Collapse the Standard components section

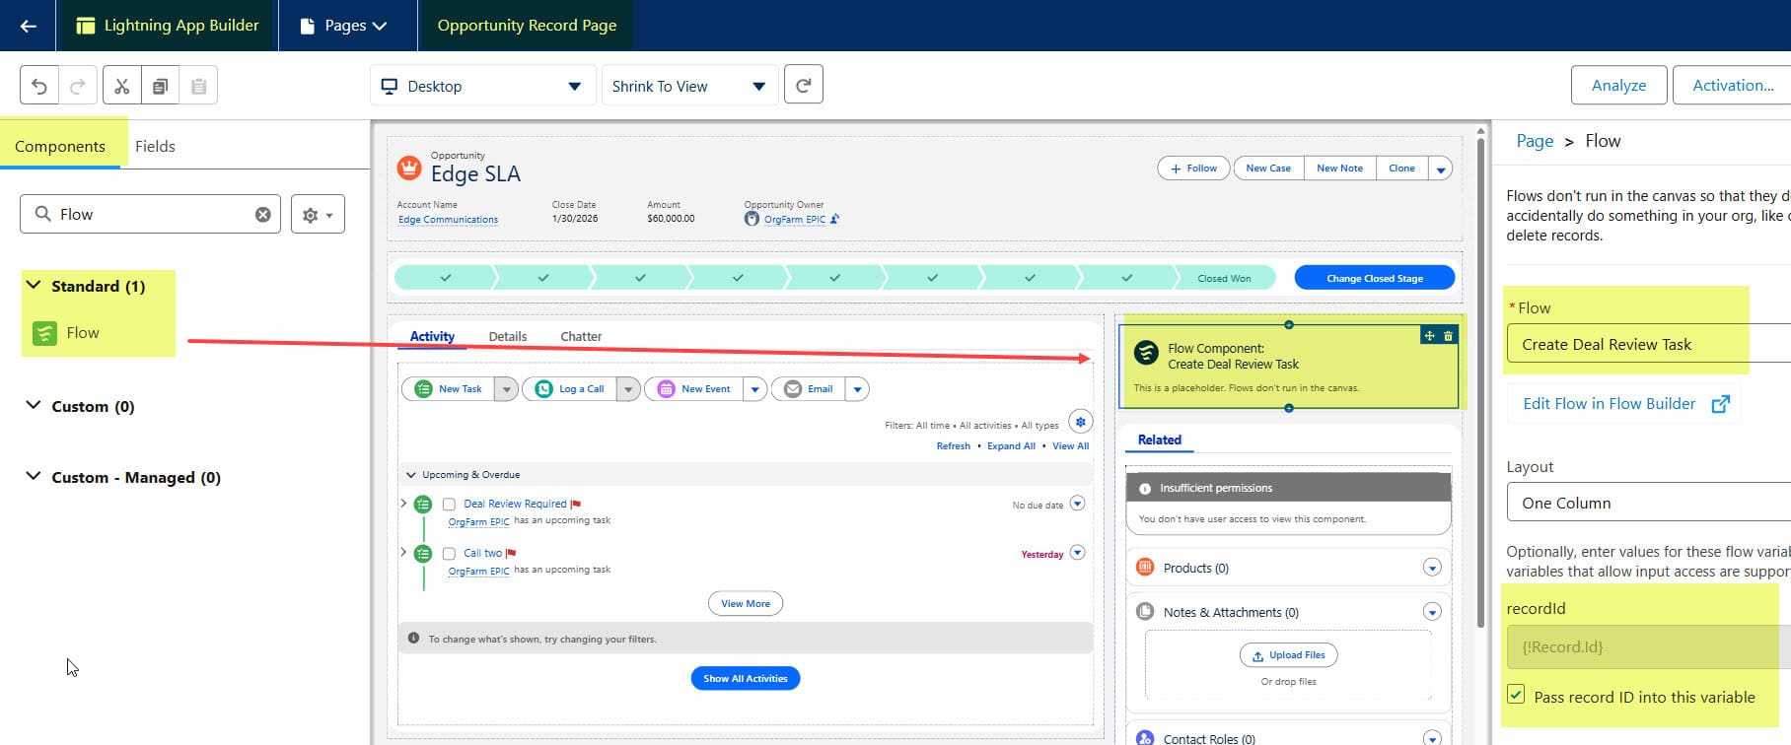click(34, 285)
